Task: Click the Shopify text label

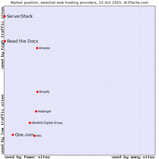Action: pos(44,92)
